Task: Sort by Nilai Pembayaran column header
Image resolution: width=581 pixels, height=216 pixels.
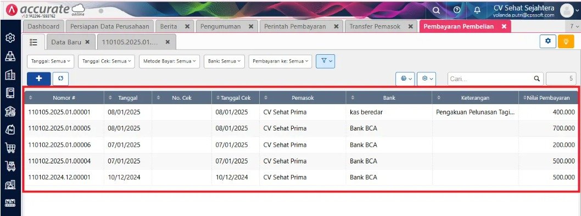Action: pos(549,98)
